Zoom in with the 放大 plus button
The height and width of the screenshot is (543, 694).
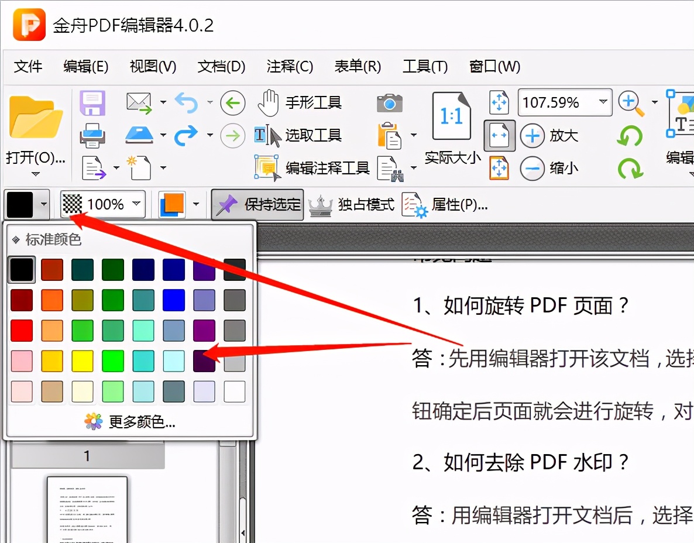click(x=549, y=135)
